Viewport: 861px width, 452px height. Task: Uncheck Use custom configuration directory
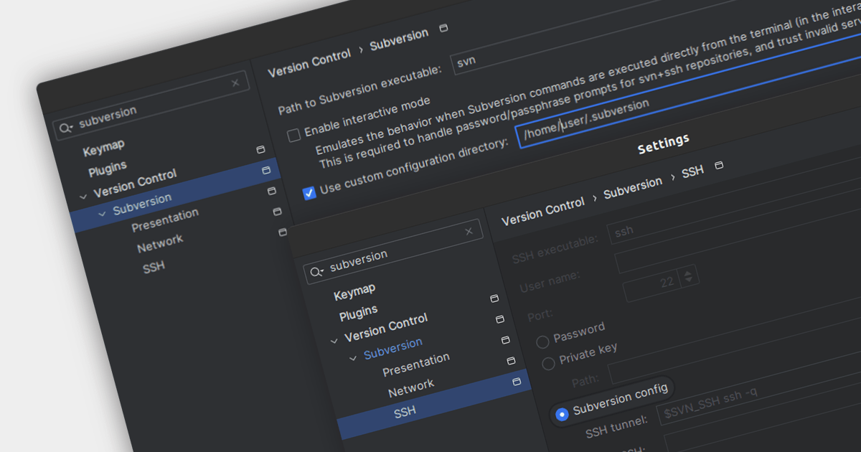309,193
